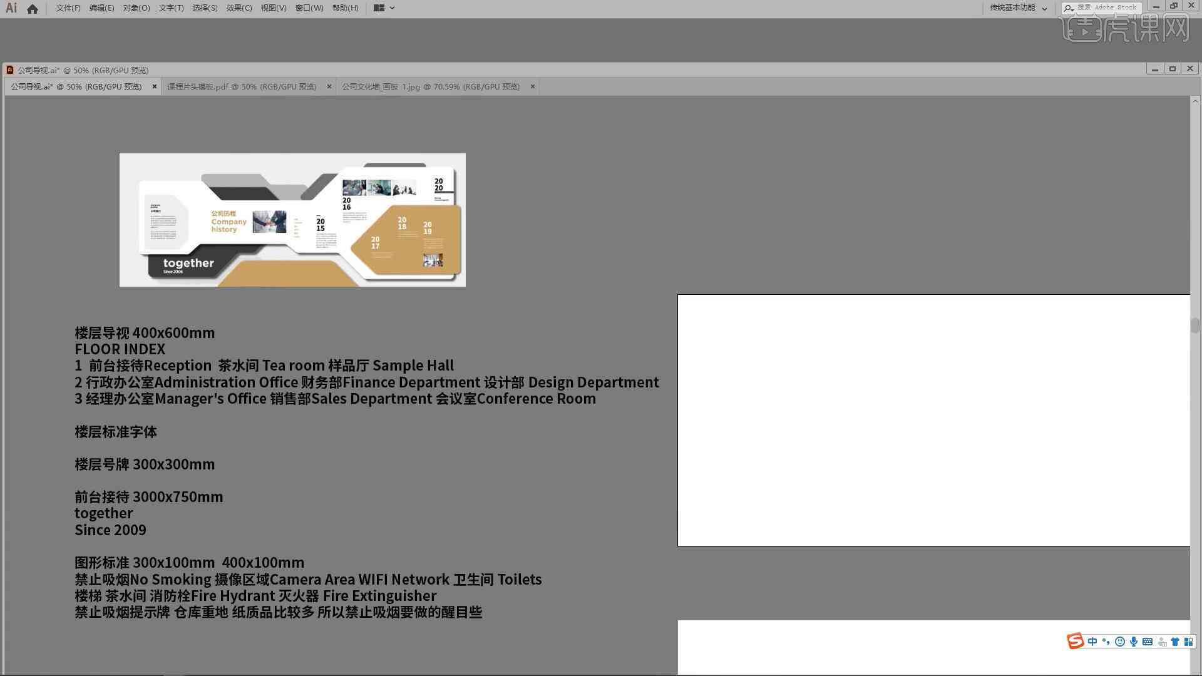This screenshot has width=1202, height=676.
Task: Click the 窗口(W) menu dropdown
Action: pyautogui.click(x=306, y=8)
